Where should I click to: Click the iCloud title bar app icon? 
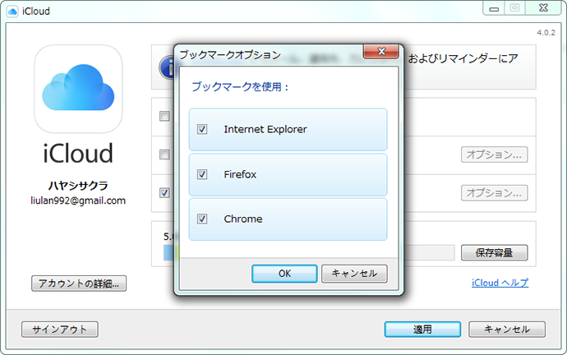pos(12,12)
